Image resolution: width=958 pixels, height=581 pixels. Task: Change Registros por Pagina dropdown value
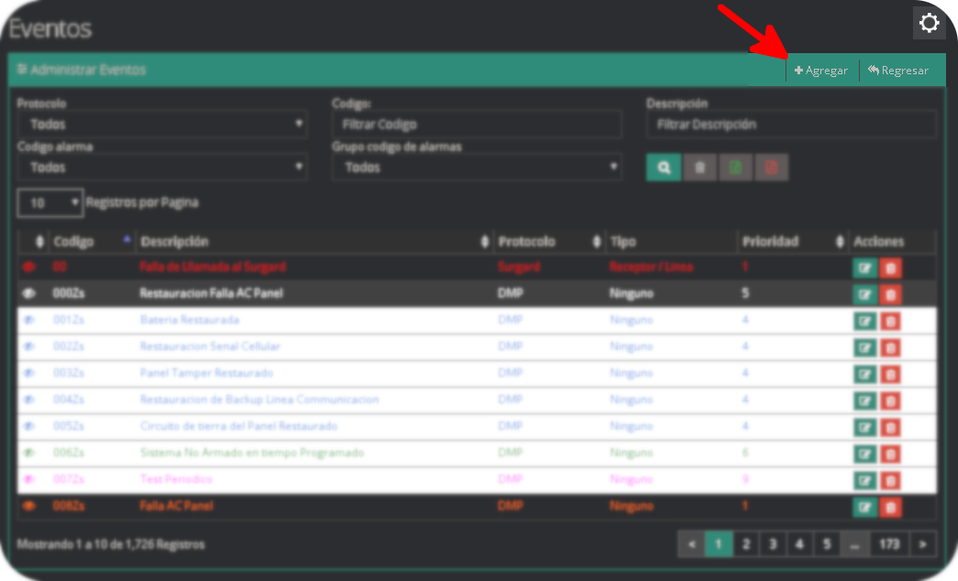pos(50,203)
